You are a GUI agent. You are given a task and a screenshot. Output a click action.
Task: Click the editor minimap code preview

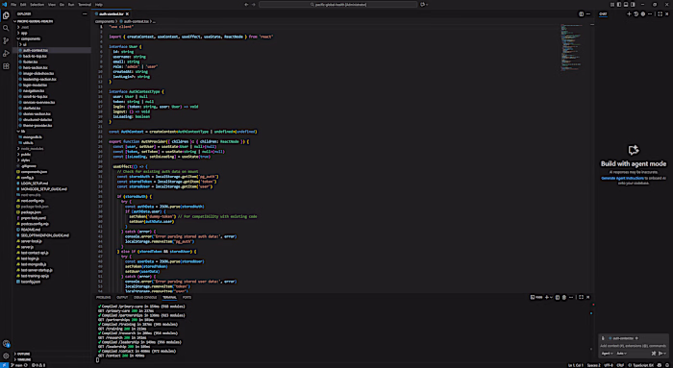571,47
